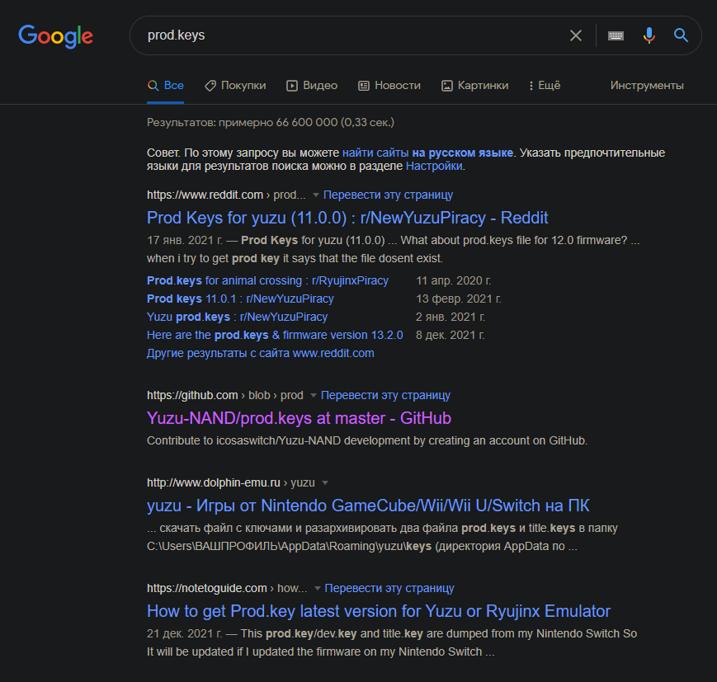
Task: Expand the notetoguide.com result options arrow
Action: (x=317, y=589)
